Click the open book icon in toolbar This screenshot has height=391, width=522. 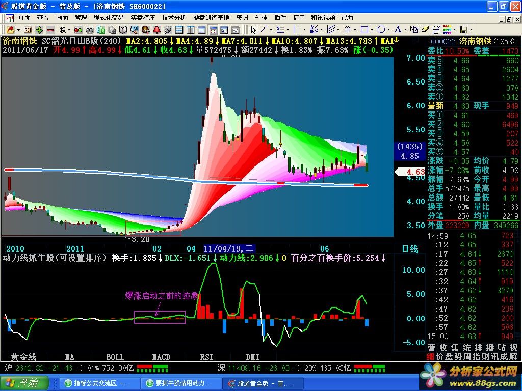123,30
